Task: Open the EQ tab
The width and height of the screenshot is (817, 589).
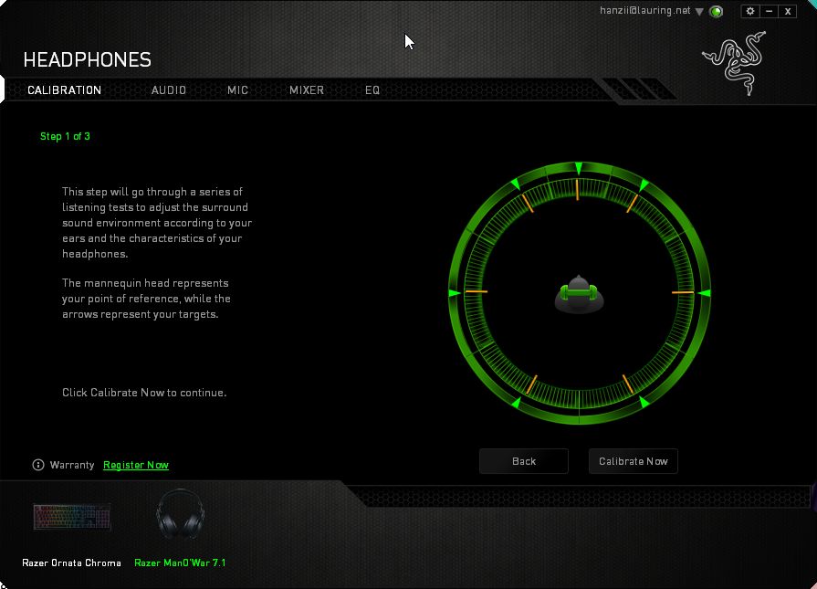Action: pos(372,90)
